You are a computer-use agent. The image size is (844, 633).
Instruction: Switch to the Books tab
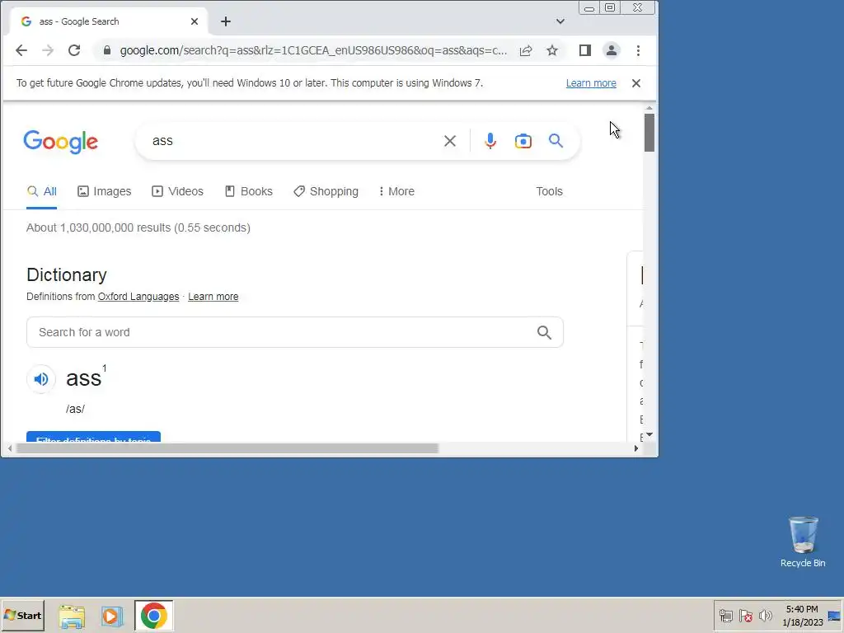pyautogui.click(x=249, y=191)
